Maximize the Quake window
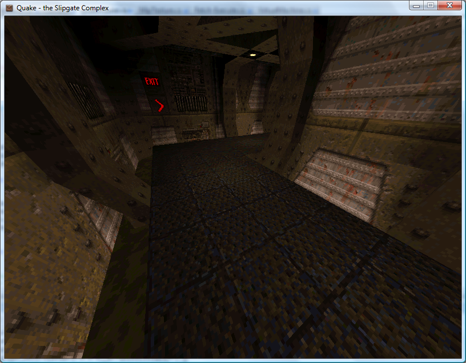The height and width of the screenshot is (363, 466). click(430, 5)
